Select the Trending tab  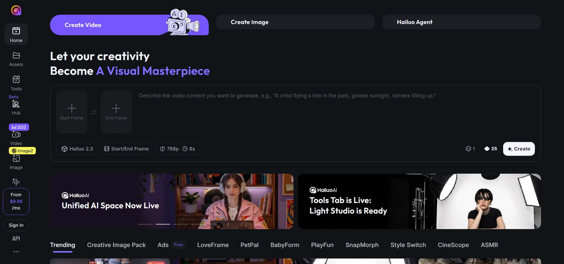[x=63, y=245]
